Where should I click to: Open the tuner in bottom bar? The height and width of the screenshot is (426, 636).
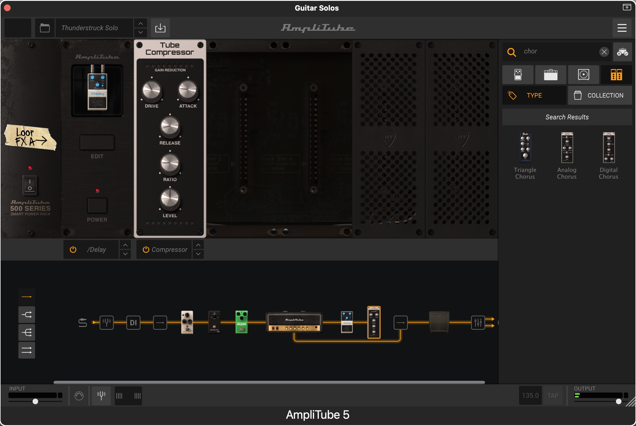pos(101,396)
